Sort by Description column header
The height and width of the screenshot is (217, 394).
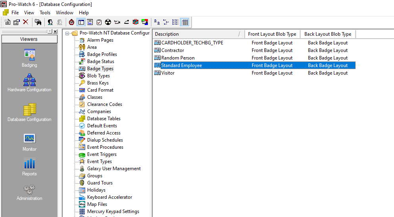coord(196,34)
